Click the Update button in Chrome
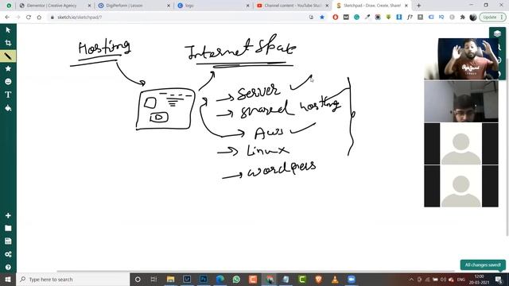 pyautogui.click(x=490, y=17)
